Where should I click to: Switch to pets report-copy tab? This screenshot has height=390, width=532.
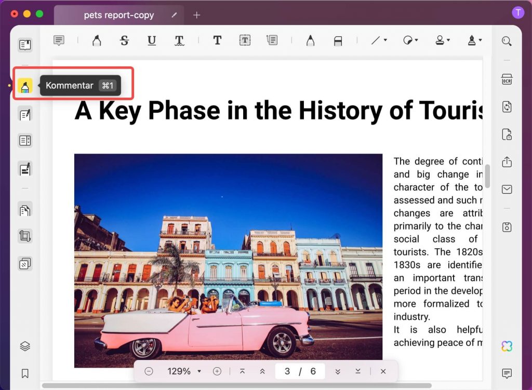tap(119, 15)
